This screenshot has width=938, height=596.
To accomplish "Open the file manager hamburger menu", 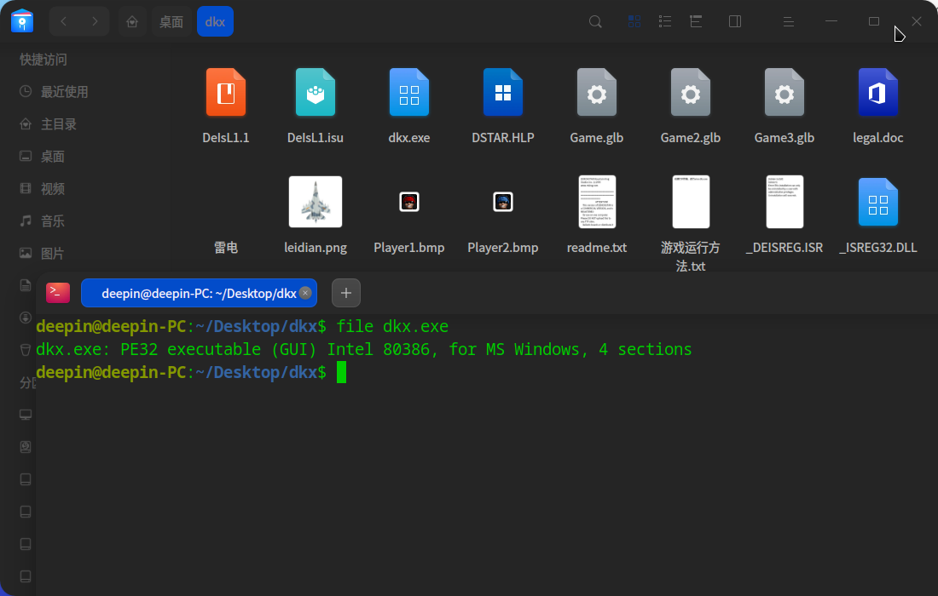I will tap(789, 21).
